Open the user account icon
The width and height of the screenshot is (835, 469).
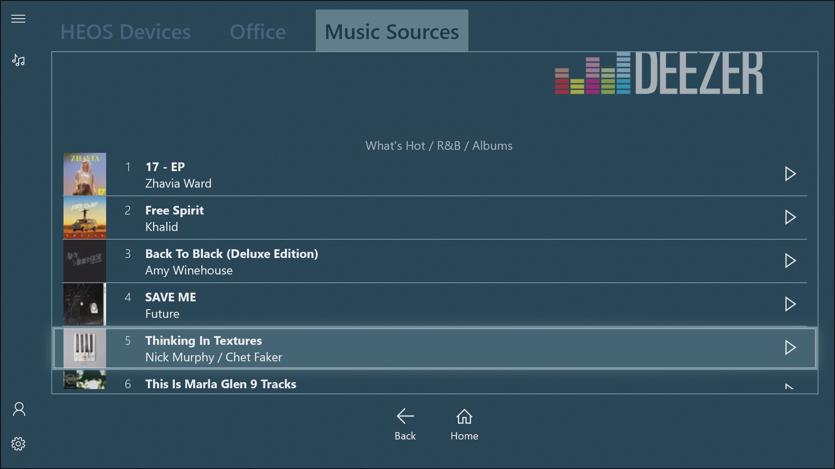point(19,409)
